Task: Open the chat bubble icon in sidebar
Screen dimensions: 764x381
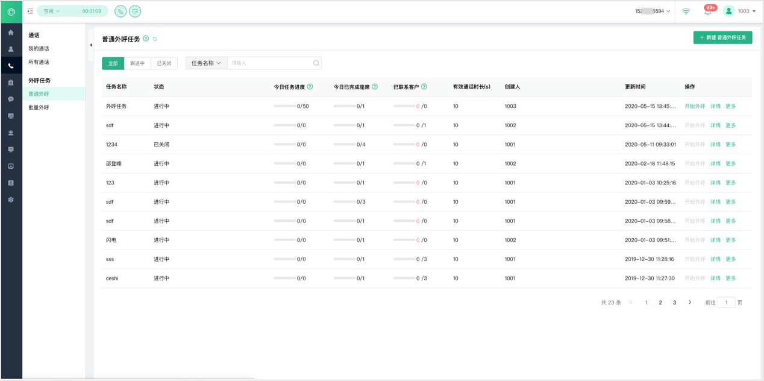Action: coord(11,99)
